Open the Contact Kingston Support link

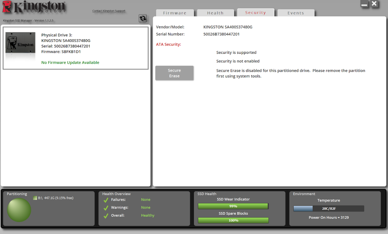click(x=109, y=11)
